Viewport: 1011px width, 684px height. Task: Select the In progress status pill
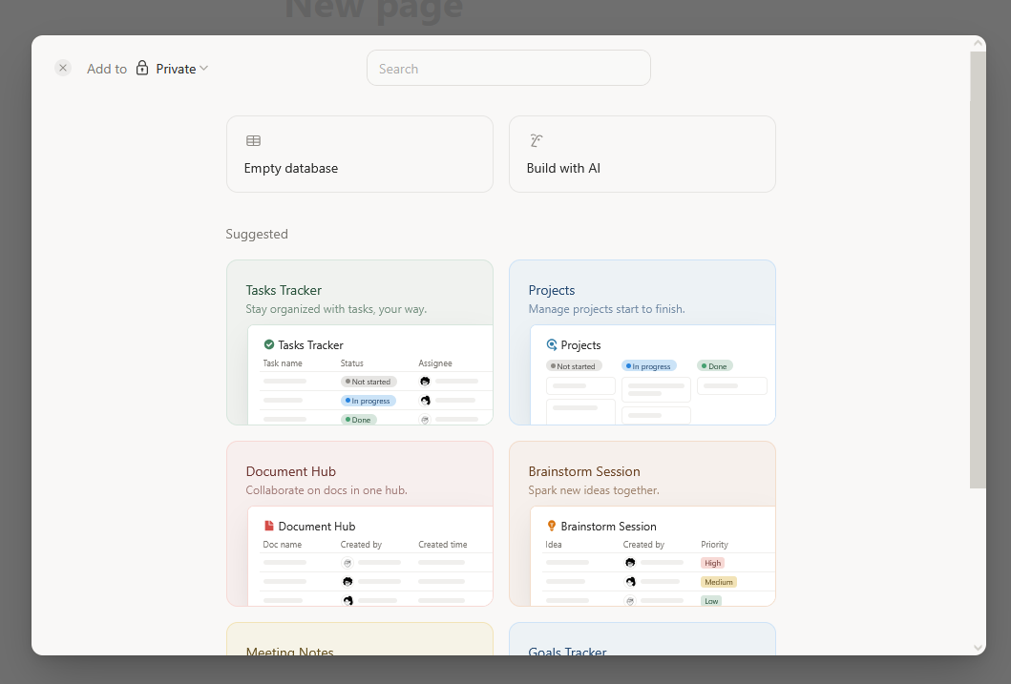[x=368, y=401]
